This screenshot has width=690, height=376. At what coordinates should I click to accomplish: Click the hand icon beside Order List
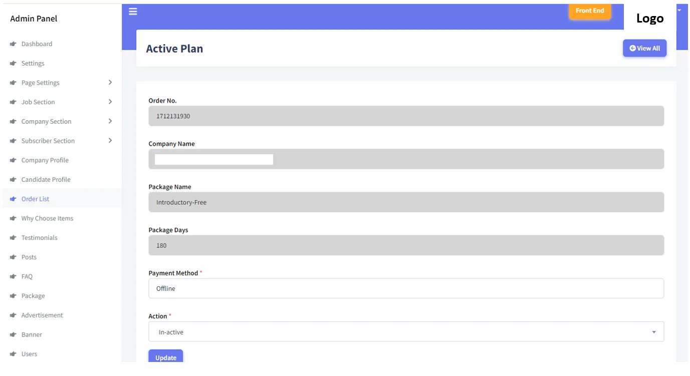pyautogui.click(x=13, y=199)
